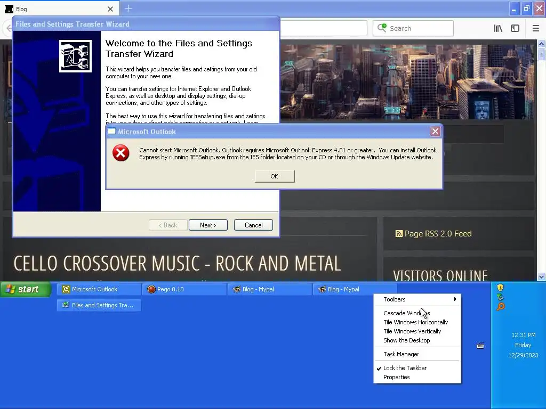This screenshot has height=409, width=546.
Task: Click the Pego red icon on taskbar button
Action: coord(151,289)
